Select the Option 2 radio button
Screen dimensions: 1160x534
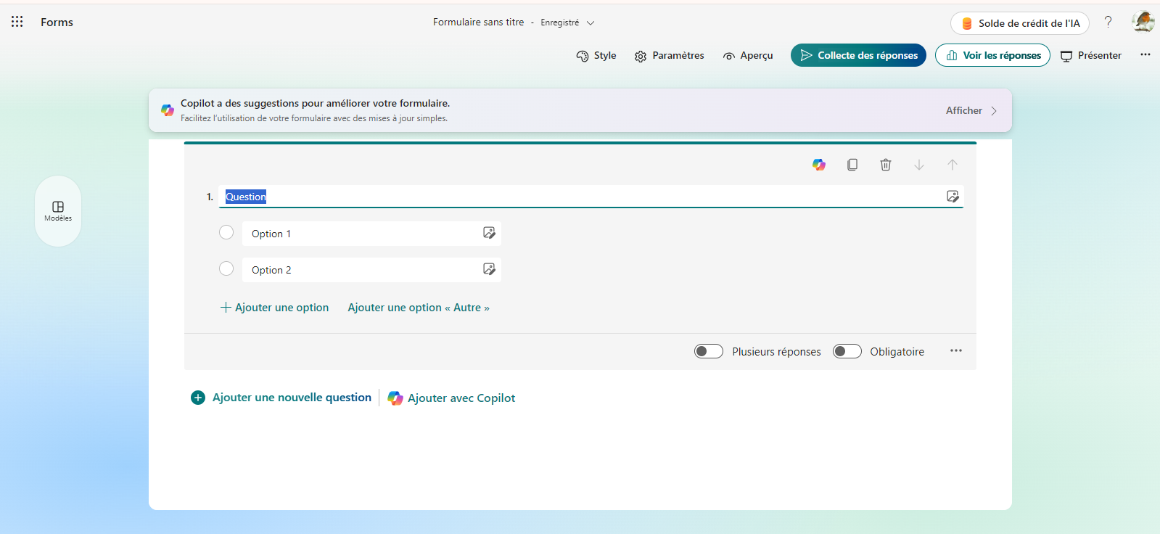[x=226, y=268]
